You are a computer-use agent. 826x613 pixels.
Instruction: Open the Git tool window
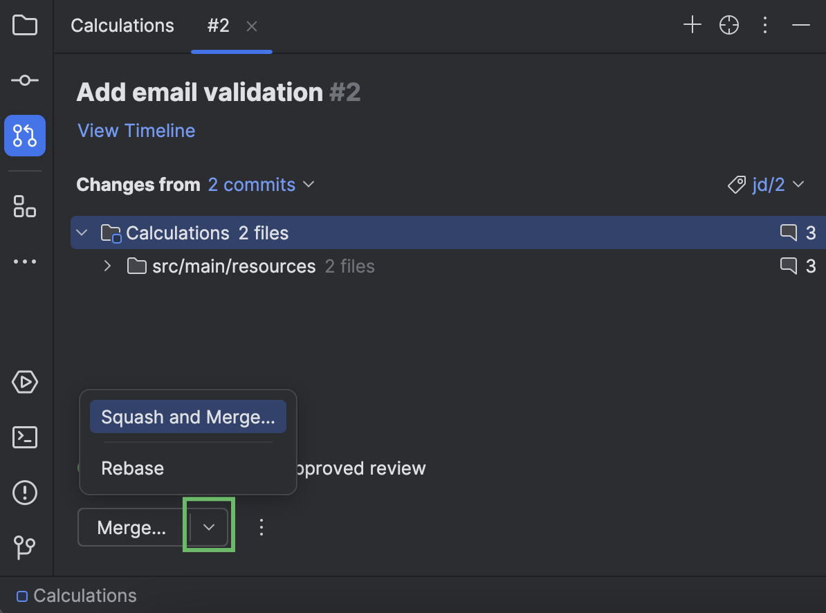point(25,547)
